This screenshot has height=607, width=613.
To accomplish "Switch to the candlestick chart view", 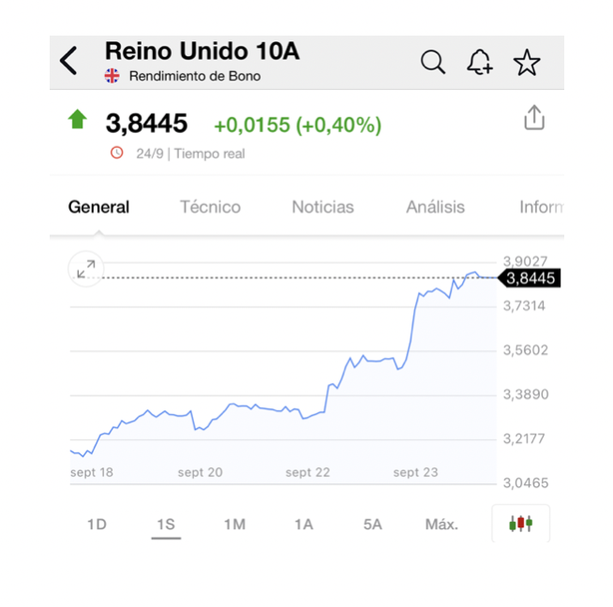I will (521, 524).
